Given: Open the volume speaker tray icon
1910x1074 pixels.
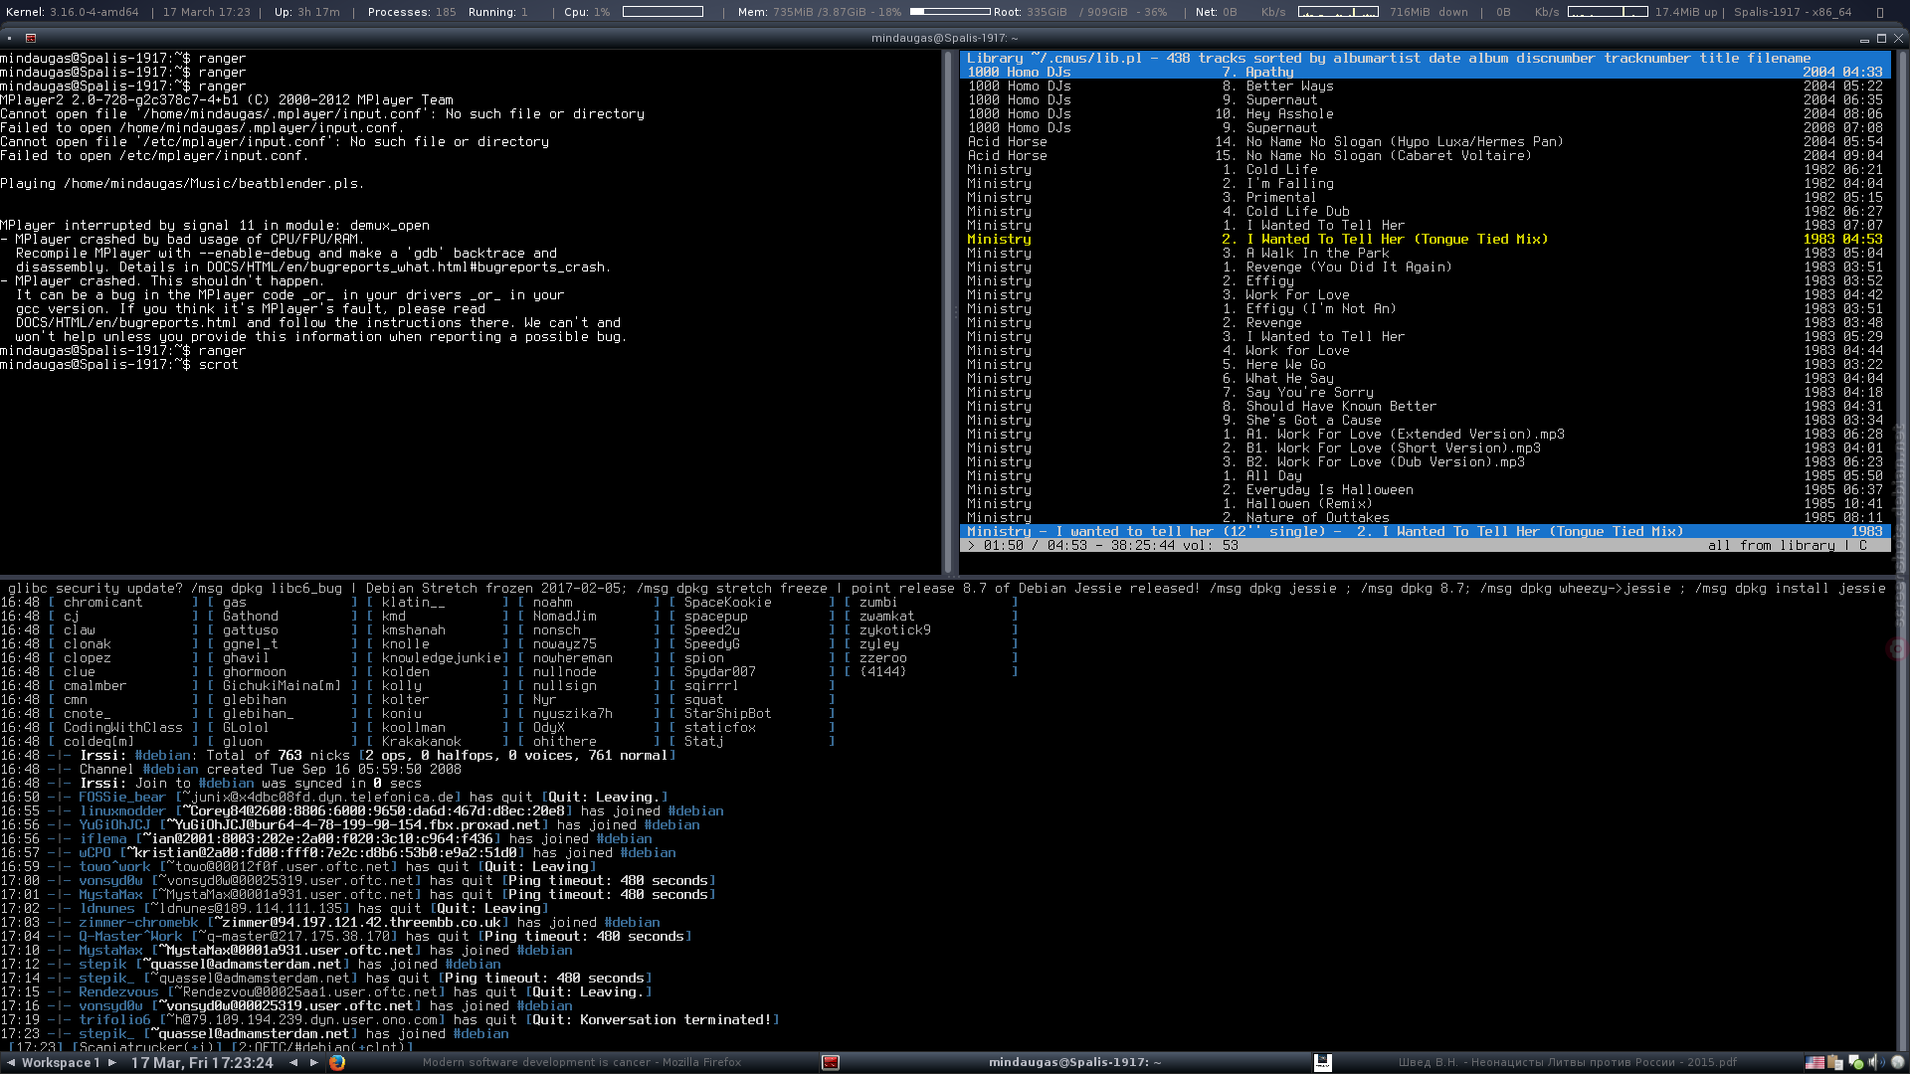Looking at the screenshot, I should pos(1875,1062).
